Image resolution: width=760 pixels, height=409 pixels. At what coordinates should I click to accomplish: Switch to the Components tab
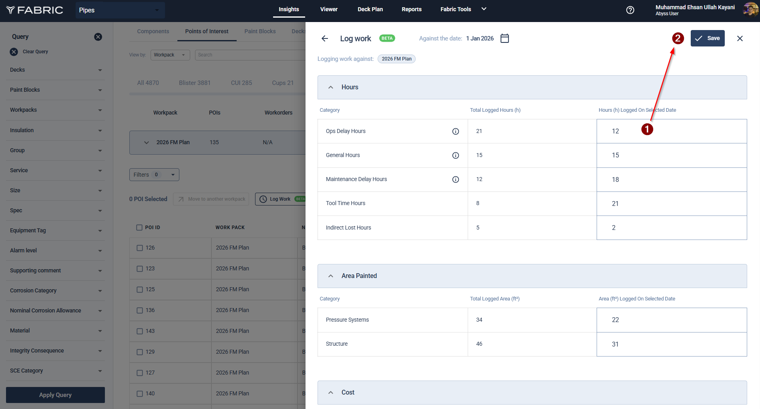point(153,31)
